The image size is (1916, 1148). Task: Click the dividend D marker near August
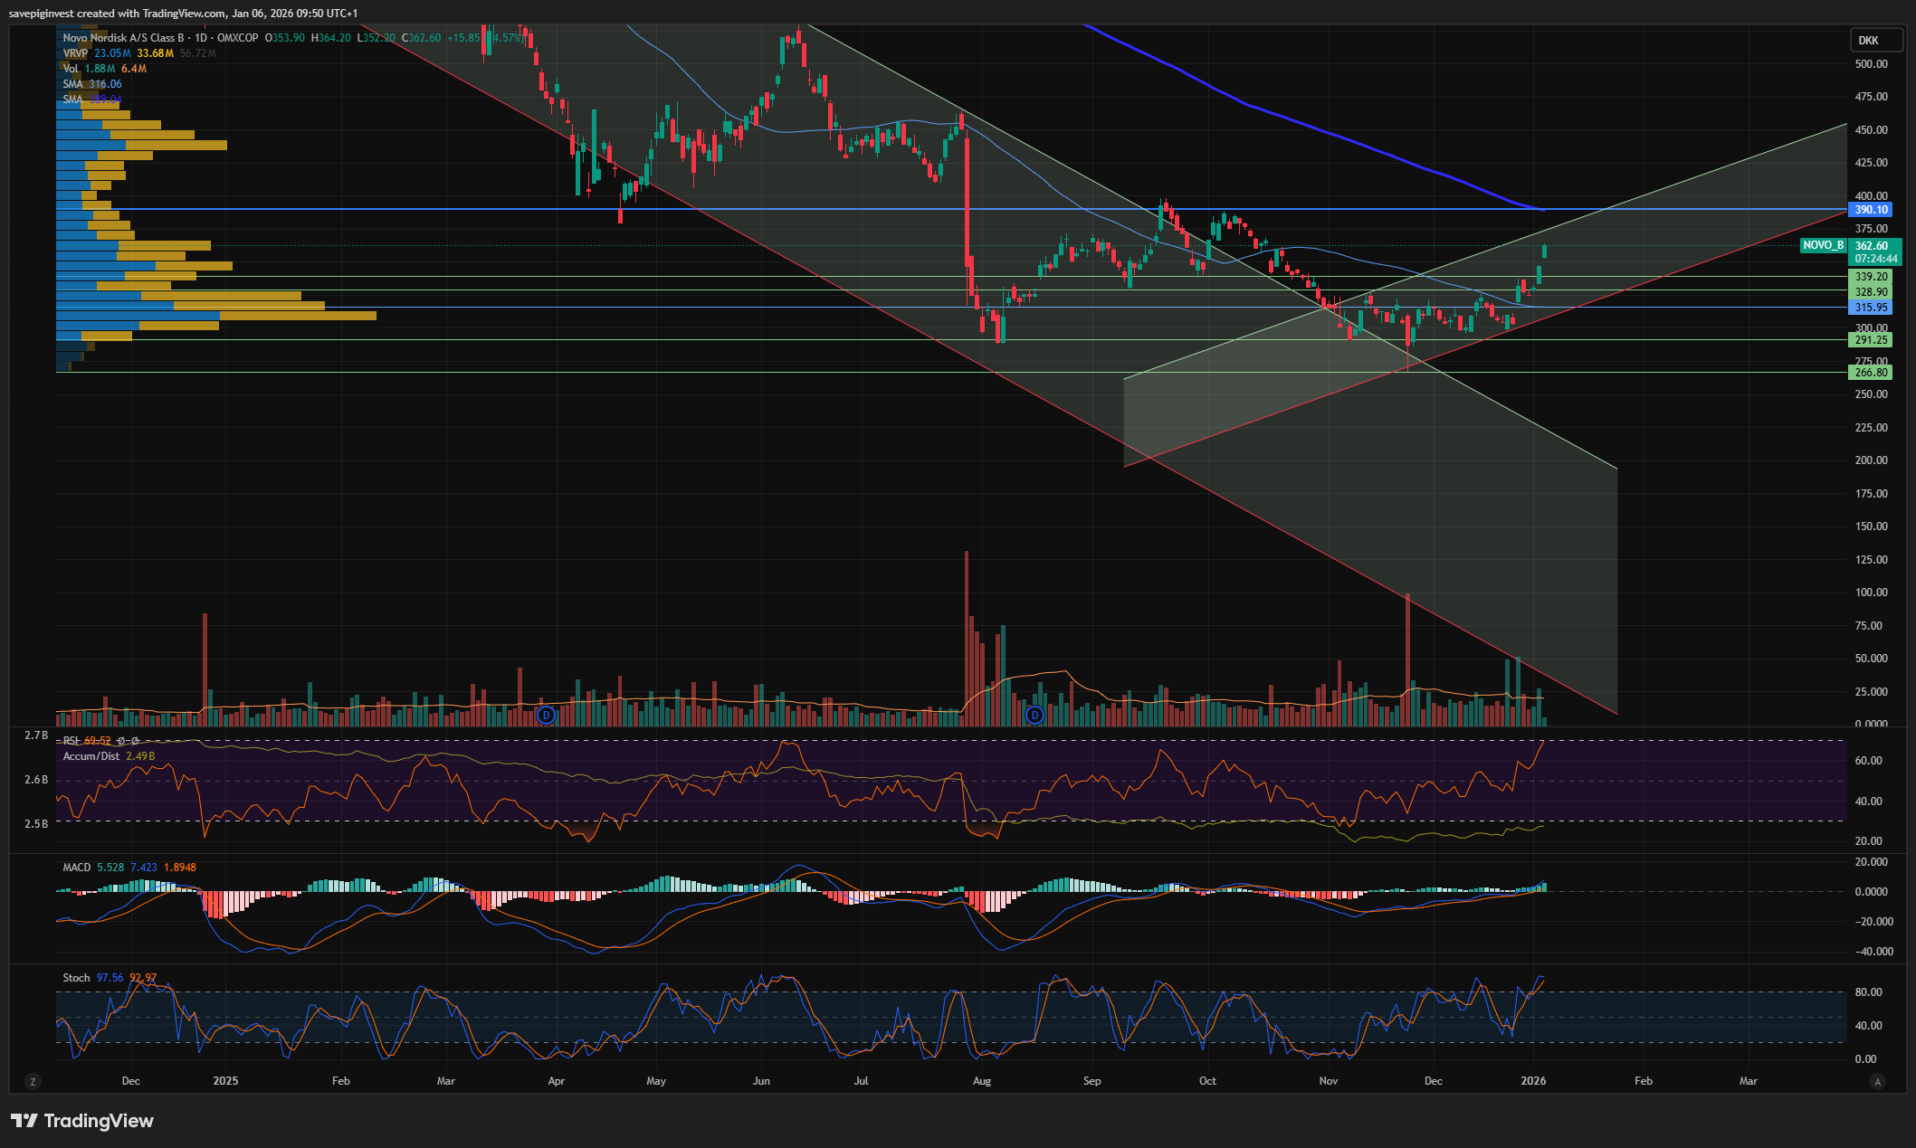tap(1034, 716)
